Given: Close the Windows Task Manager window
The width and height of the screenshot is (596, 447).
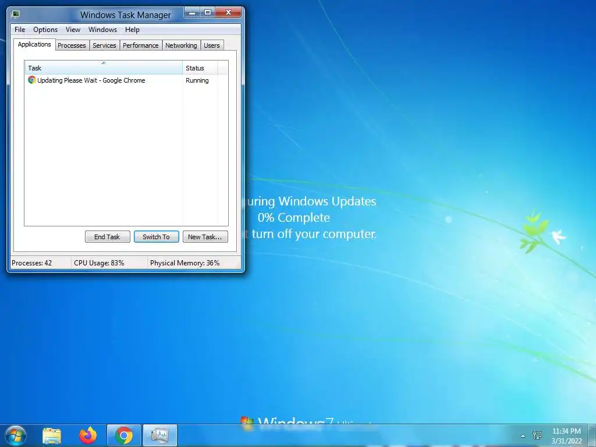Looking at the screenshot, I should [x=228, y=13].
